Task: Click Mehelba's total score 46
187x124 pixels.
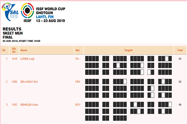Action: tap(180, 105)
